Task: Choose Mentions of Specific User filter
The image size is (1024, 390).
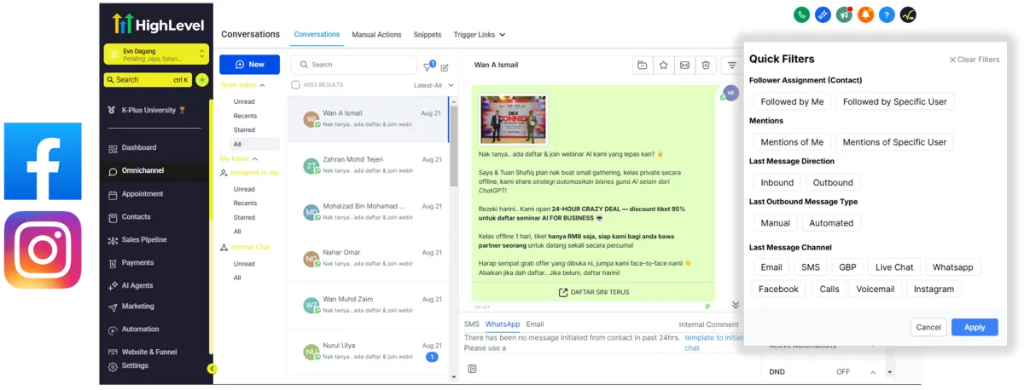Action: click(894, 142)
